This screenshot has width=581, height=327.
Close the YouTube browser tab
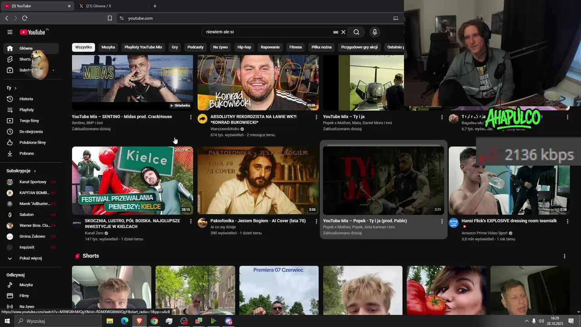(x=69, y=6)
